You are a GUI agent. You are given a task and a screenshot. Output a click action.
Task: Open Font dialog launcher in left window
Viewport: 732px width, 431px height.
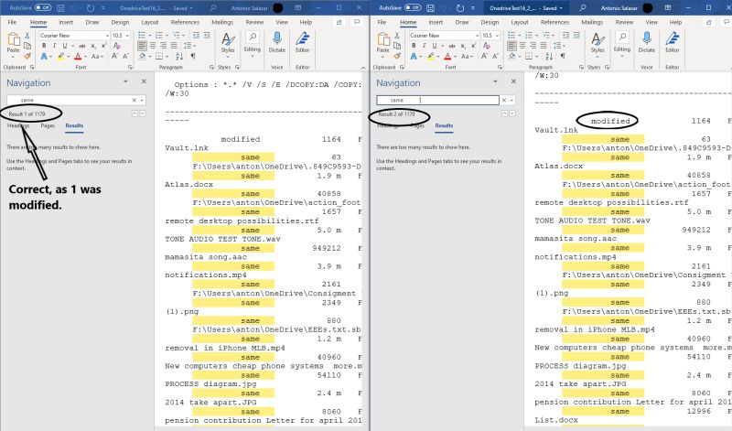130,67
